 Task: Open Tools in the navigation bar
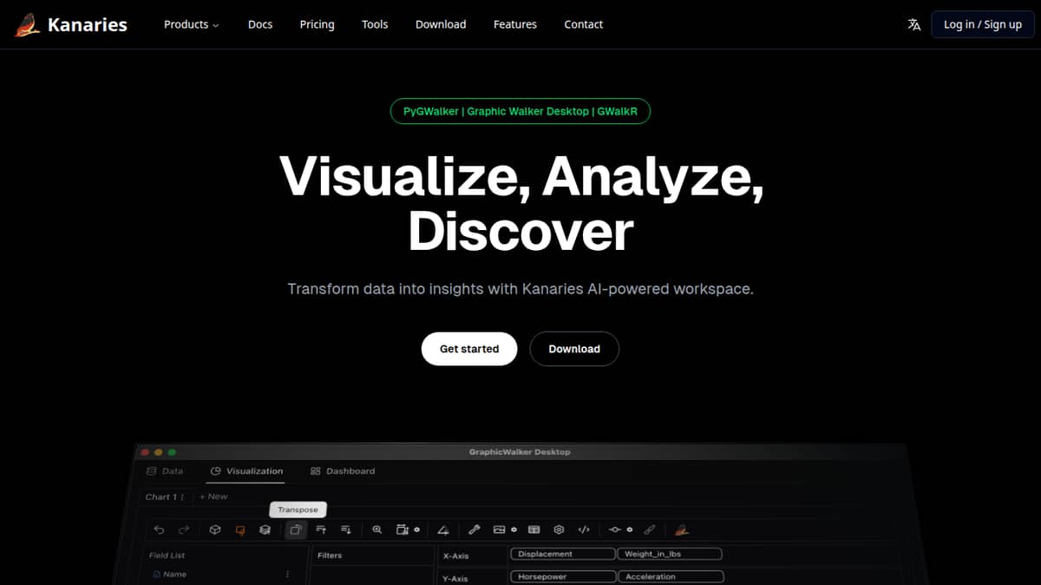tap(375, 24)
